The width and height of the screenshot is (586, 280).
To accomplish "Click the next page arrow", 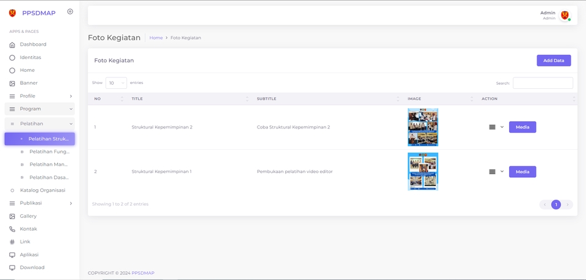I will coord(567,205).
